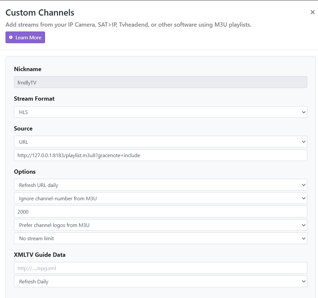Click the XMLTV epg.xml URL field

(x=160, y=268)
